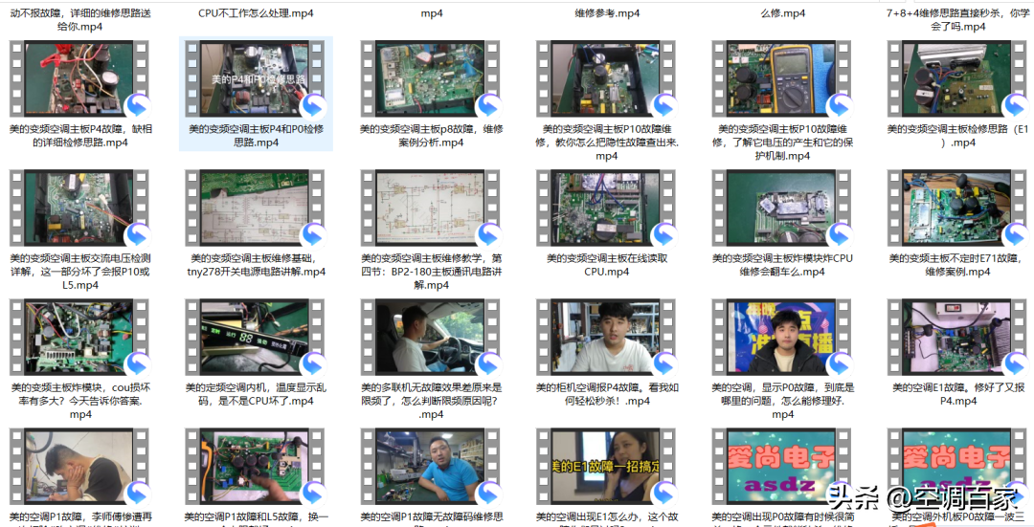Click file name 维修基础，tny278开关电源电路讲解.mp4
The height and width of the screenshot is (527, 1034).
click(256, 265)
